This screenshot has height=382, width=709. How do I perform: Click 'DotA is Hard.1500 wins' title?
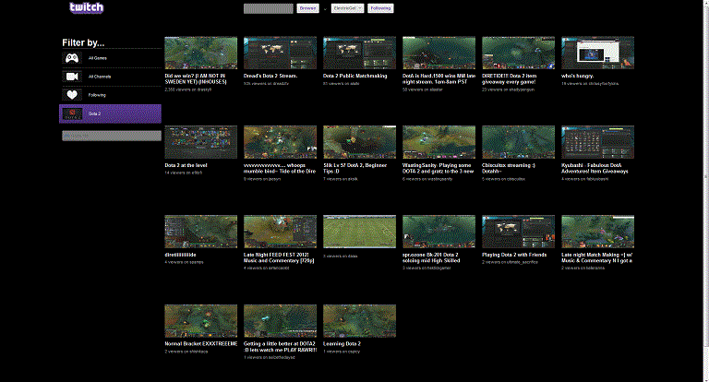tap(439, 78)
